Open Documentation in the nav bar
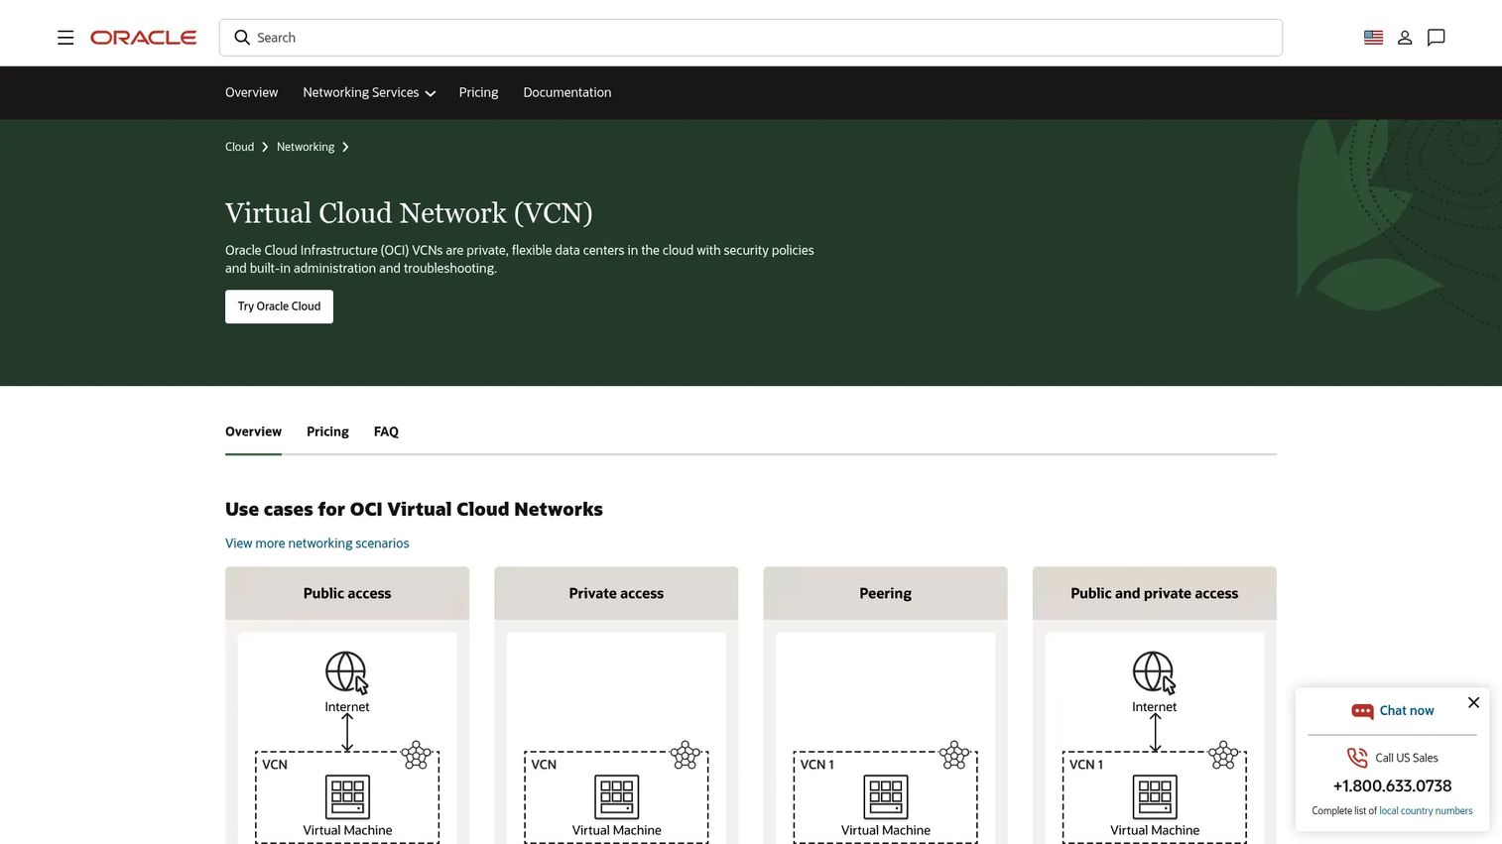Screen dimensions: 1502x844 (x=567, y=92)
